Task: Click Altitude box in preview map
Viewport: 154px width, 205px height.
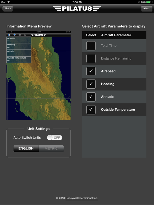Action: click(x=19, y=53)
